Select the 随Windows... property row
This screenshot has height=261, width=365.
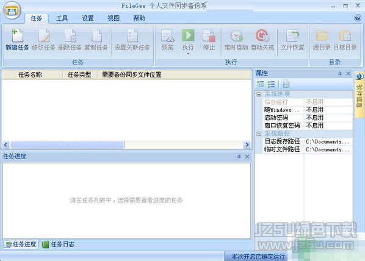tap(308, 110)
